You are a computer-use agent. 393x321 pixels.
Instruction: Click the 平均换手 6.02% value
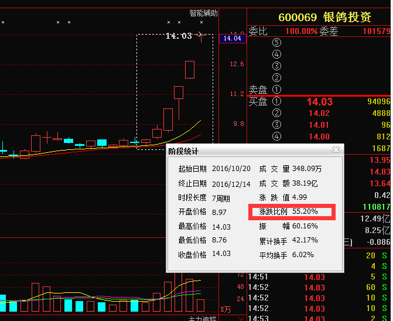click(x=303, y=255)
